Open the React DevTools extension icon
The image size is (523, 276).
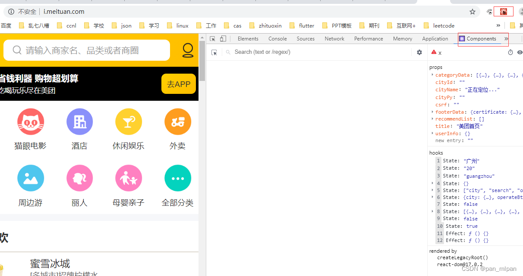(x=503, y=12)
